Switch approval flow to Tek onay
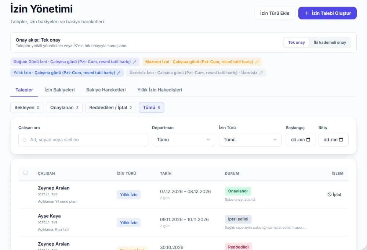 point(296,42)
